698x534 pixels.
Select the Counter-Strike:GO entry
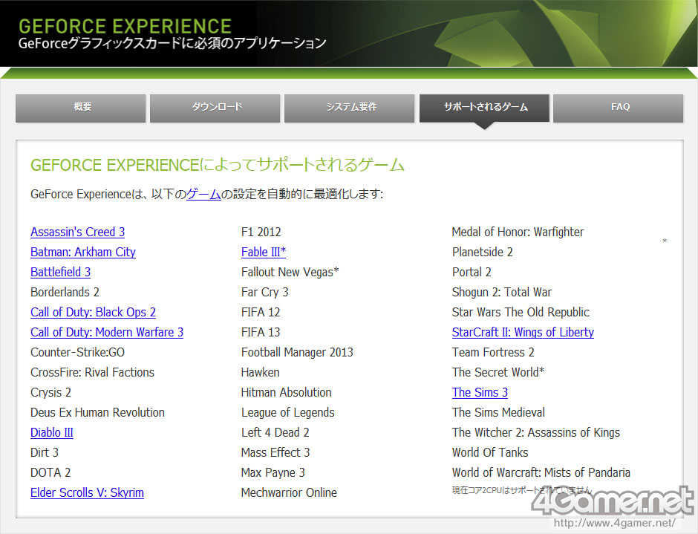click(77, 352)
